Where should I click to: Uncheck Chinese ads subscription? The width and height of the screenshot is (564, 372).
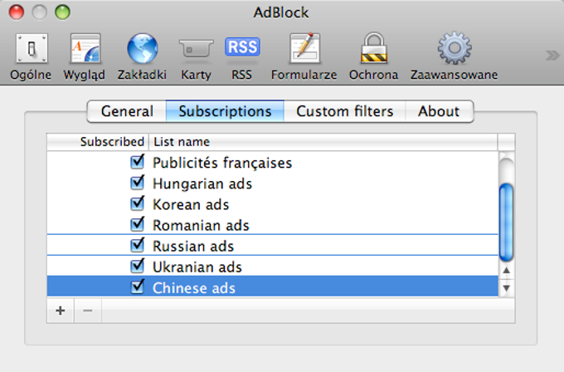click(x=137, y=287)
